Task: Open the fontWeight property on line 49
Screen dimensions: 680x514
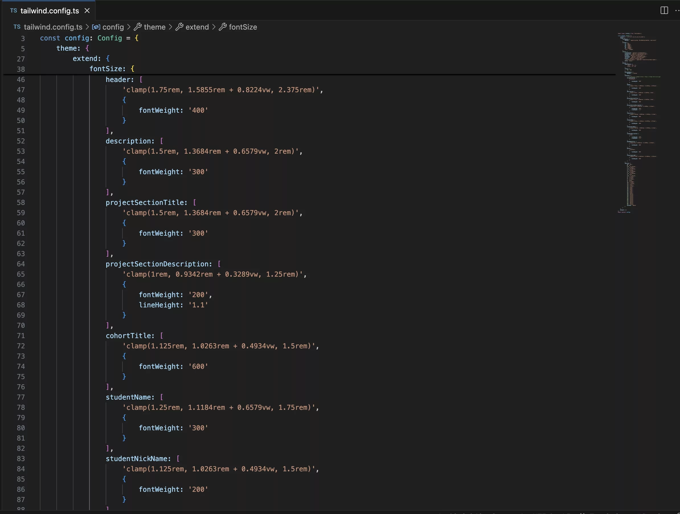Action: point(160,110)
